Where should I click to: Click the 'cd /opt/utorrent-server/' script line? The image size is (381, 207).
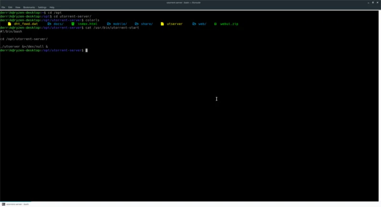(24, 39)
